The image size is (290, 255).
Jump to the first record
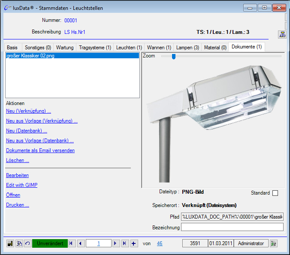tap(72, 243)
